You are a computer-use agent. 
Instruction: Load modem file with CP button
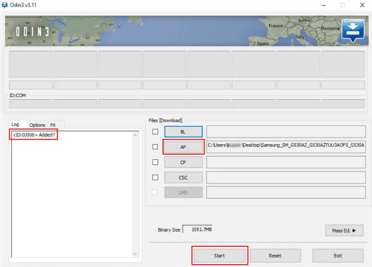click(x=183, y=162)
